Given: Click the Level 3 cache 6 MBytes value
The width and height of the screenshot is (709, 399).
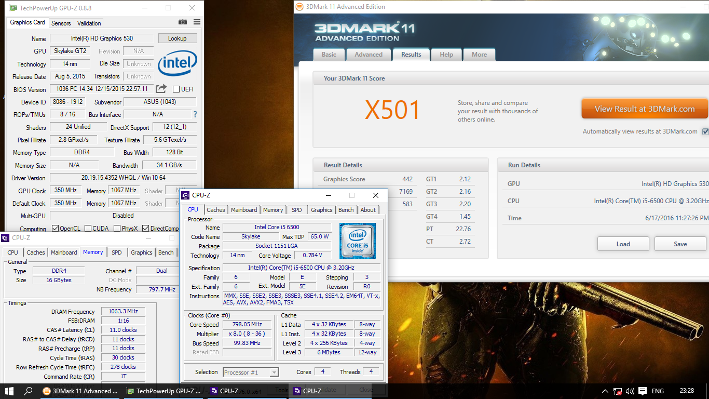Looking at the screenshot, I should coord(329,352).
